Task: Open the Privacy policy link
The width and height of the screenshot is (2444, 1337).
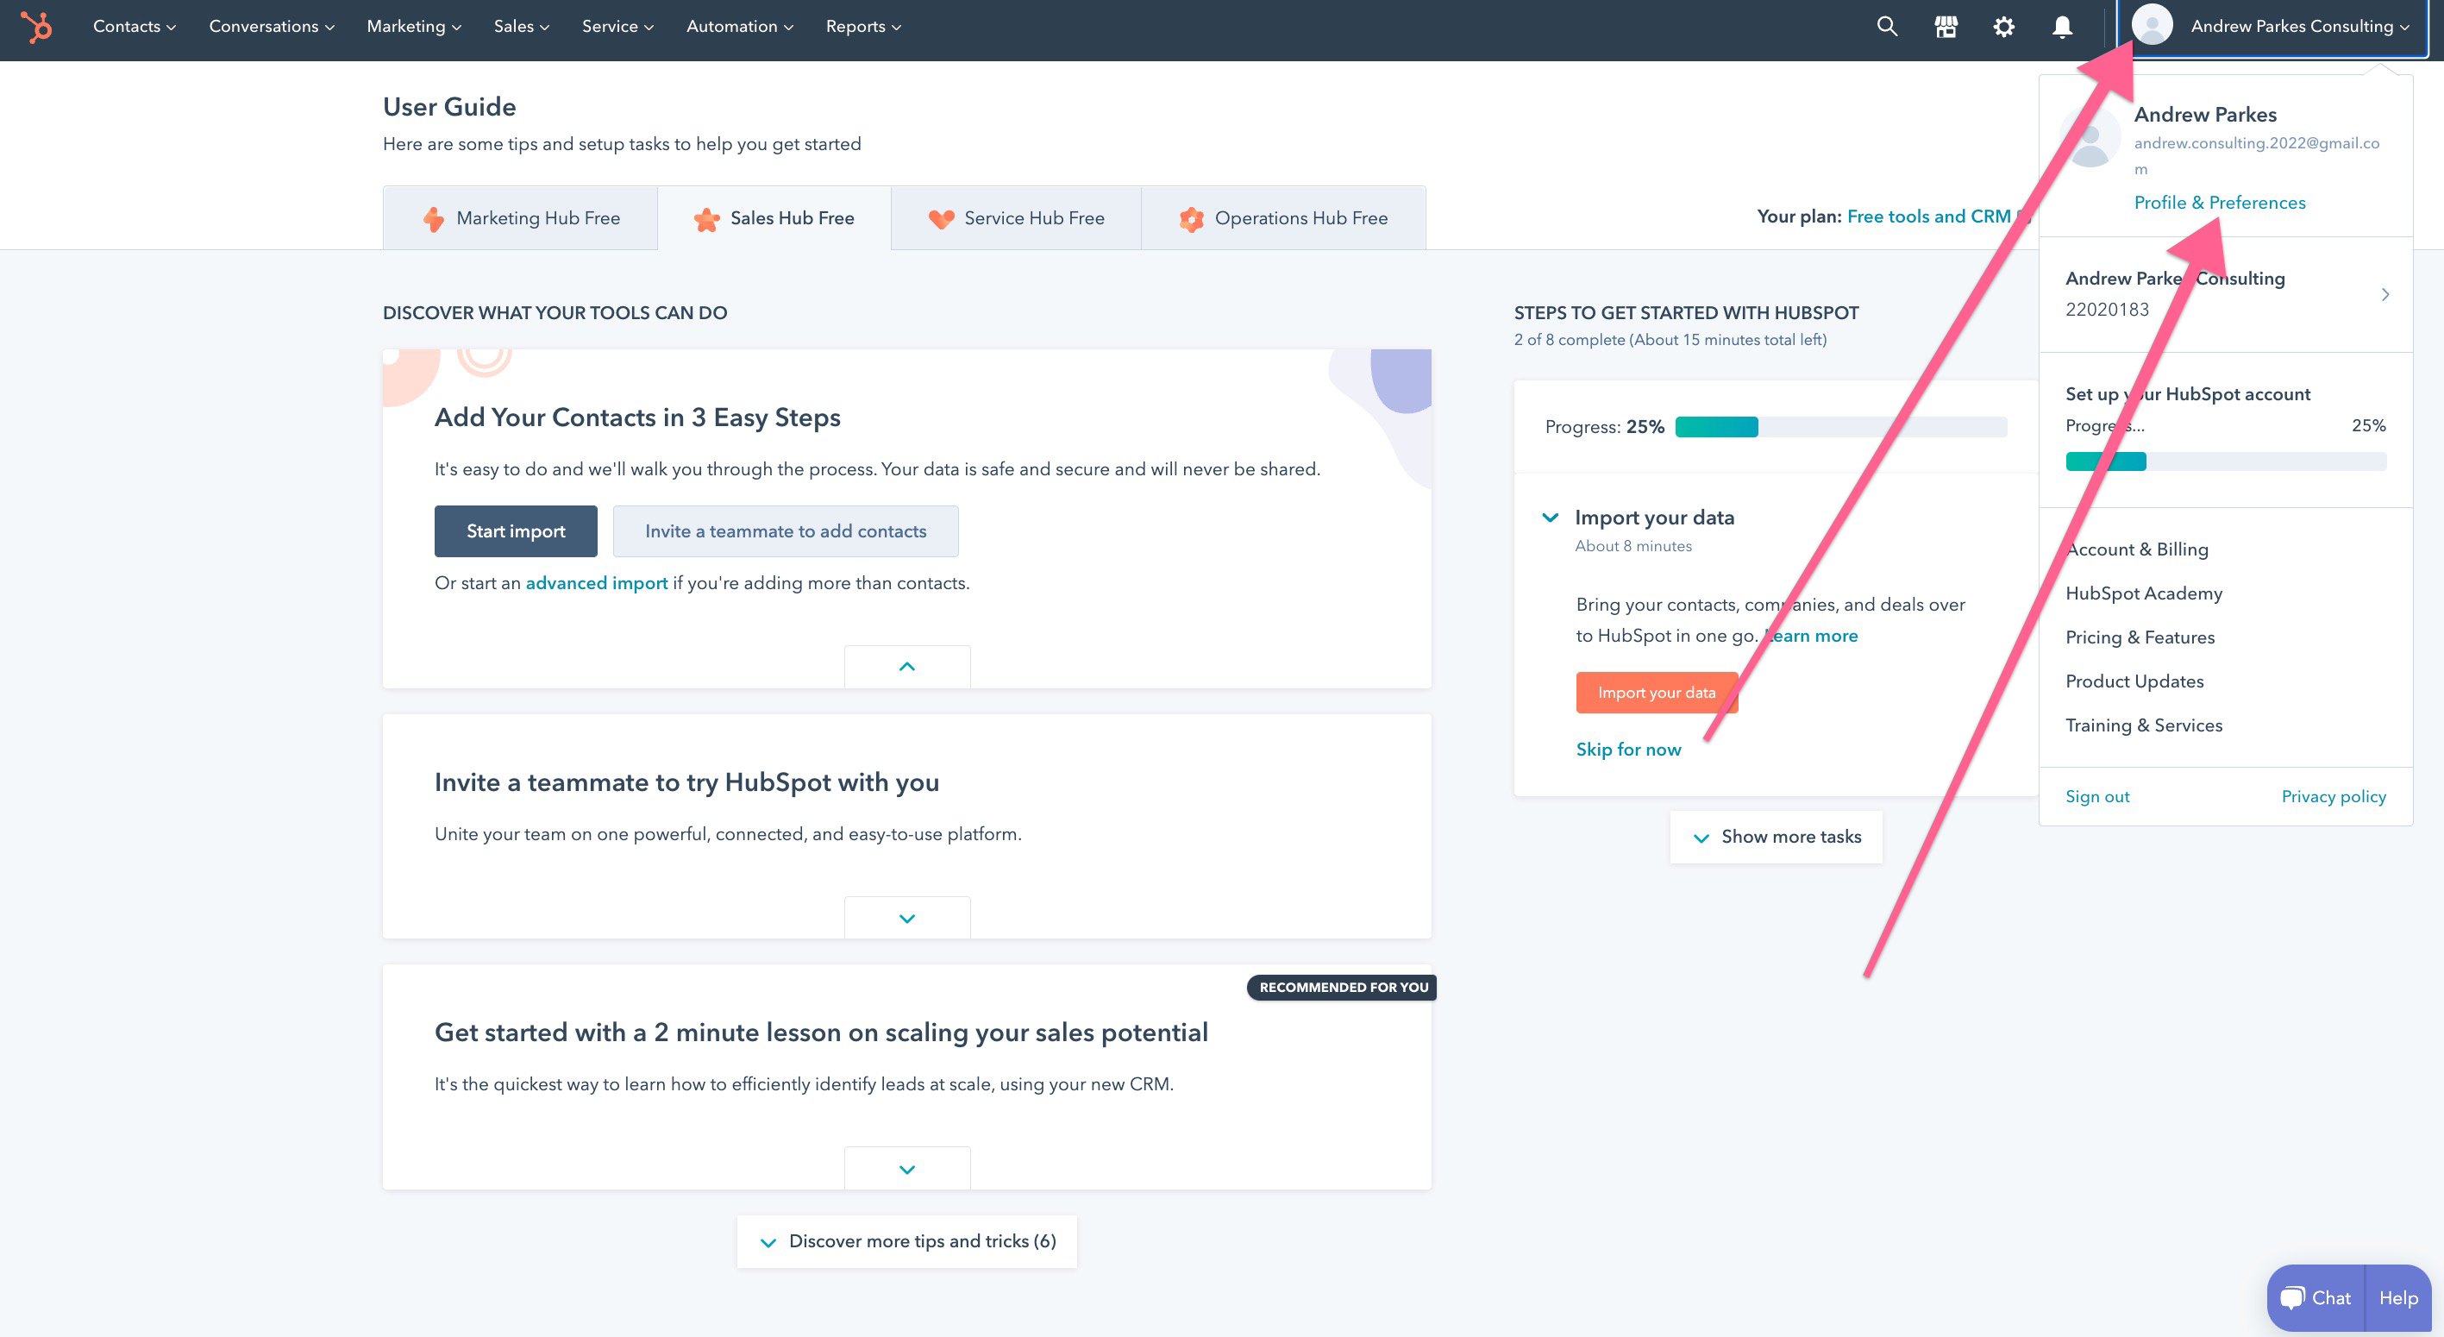Action: (2333, 796)
